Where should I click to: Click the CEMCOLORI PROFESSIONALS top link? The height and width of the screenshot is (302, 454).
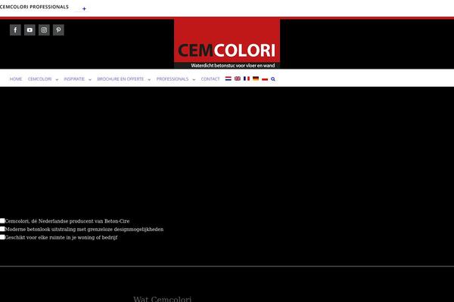(34, 7)
